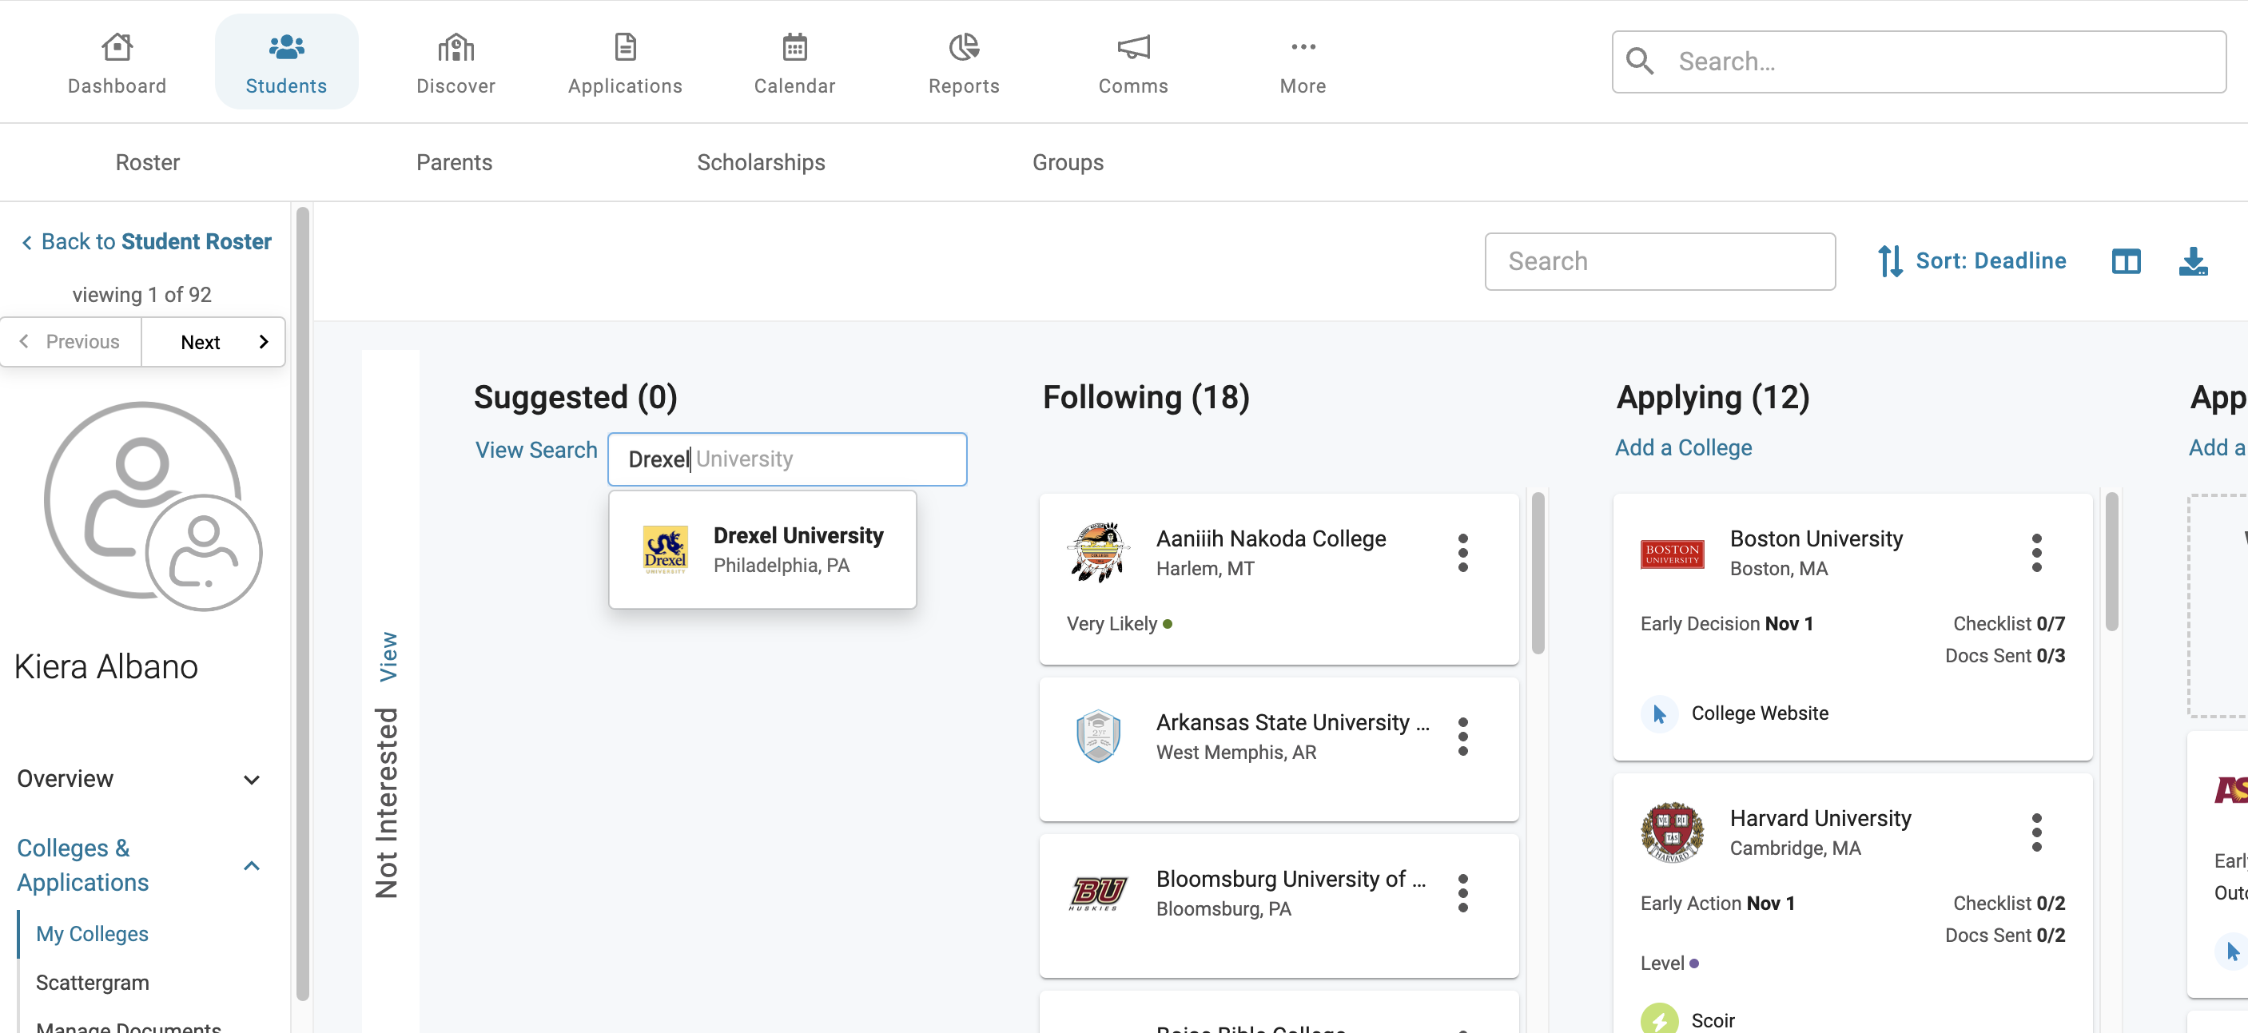Click the Harvard University crest
2248x1033 pixels.
1672,832
